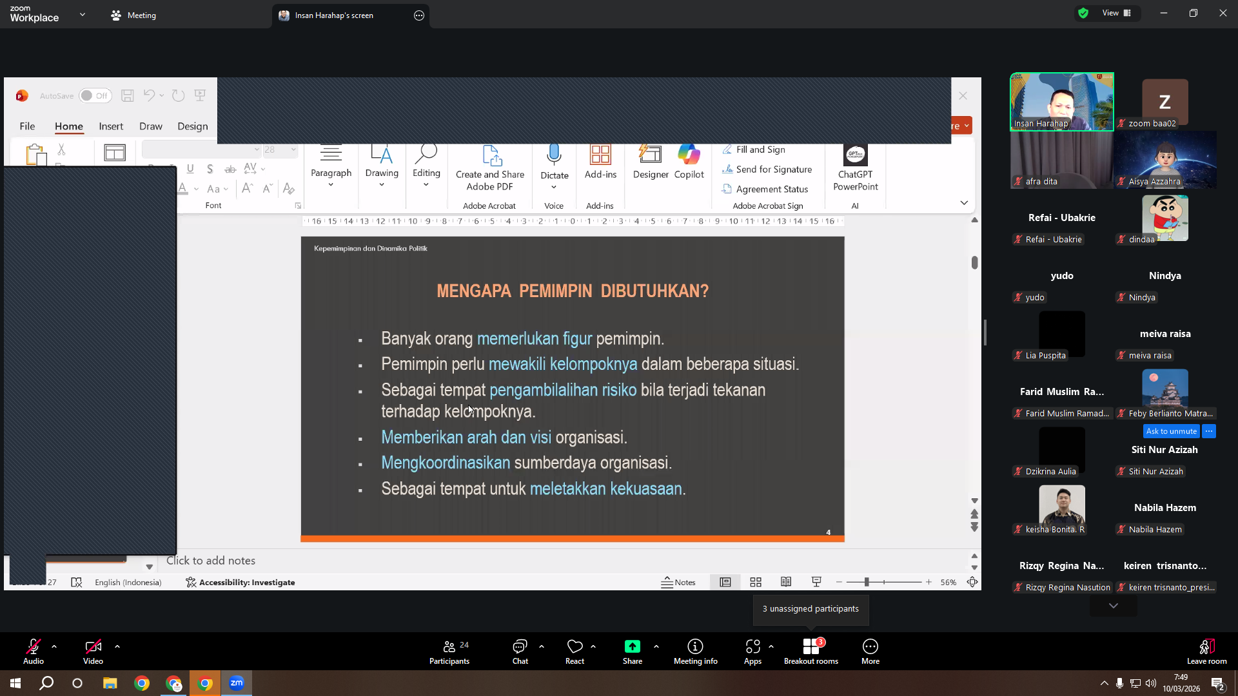Image resolution: width=1238 pixels, height=696 pixels.
Task: Open the Insert ribbon tab
Action: (111, 126)
